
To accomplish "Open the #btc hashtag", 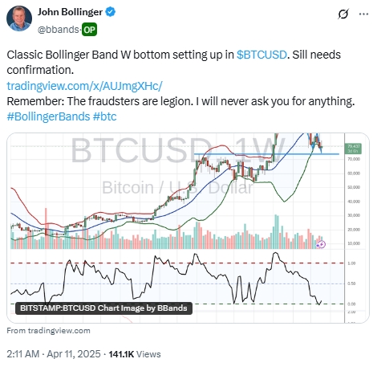I will click(x=105, y=116).
